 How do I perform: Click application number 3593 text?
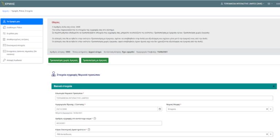[x=68, y=52]
